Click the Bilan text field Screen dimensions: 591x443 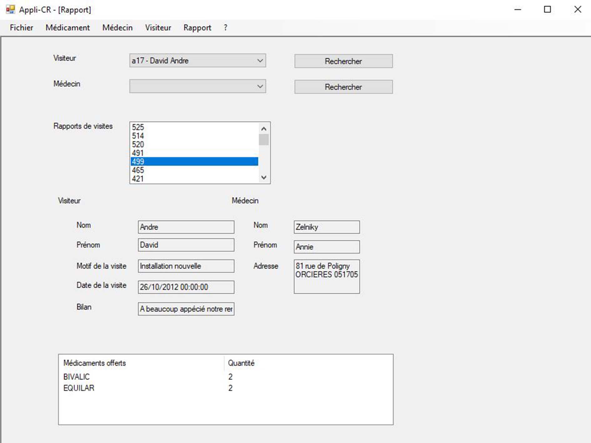tap(186, 309)
